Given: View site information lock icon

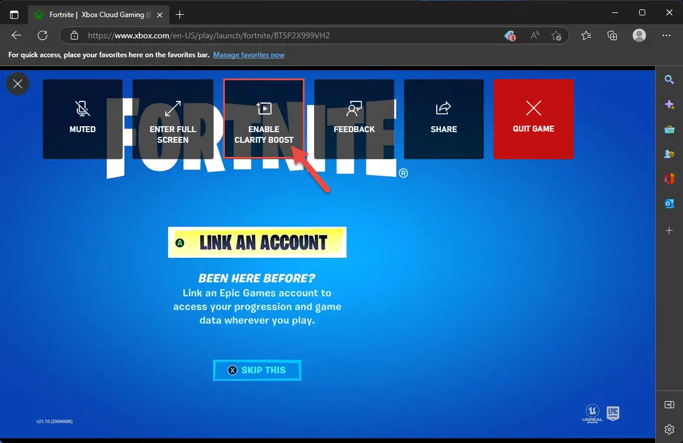Looking at the screenshot, I should pos(74,35).
